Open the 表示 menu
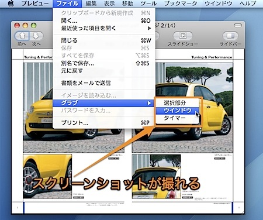This screenshot has height=220, width=263. (x=109, y=4)
